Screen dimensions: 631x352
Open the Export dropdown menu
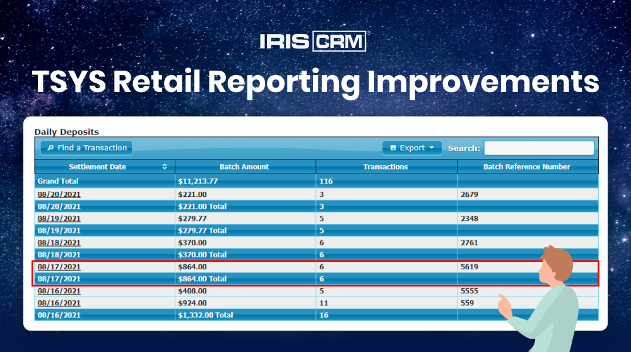click(411, 148)
